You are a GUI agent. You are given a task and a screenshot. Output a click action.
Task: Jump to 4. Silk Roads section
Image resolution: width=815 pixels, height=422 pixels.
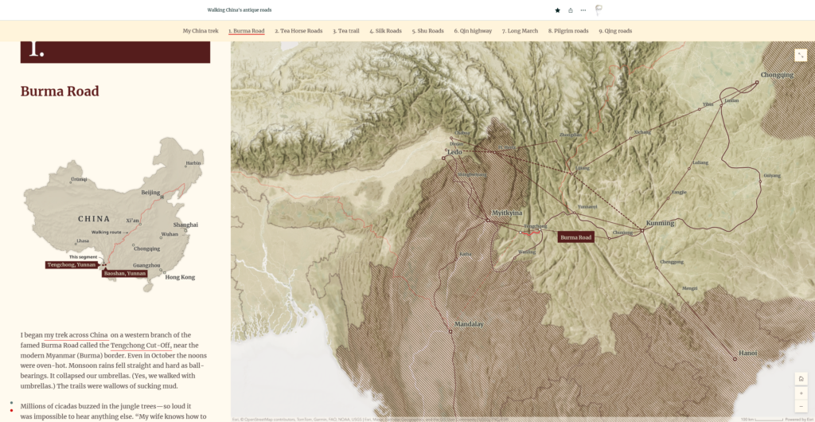[385, 31]
